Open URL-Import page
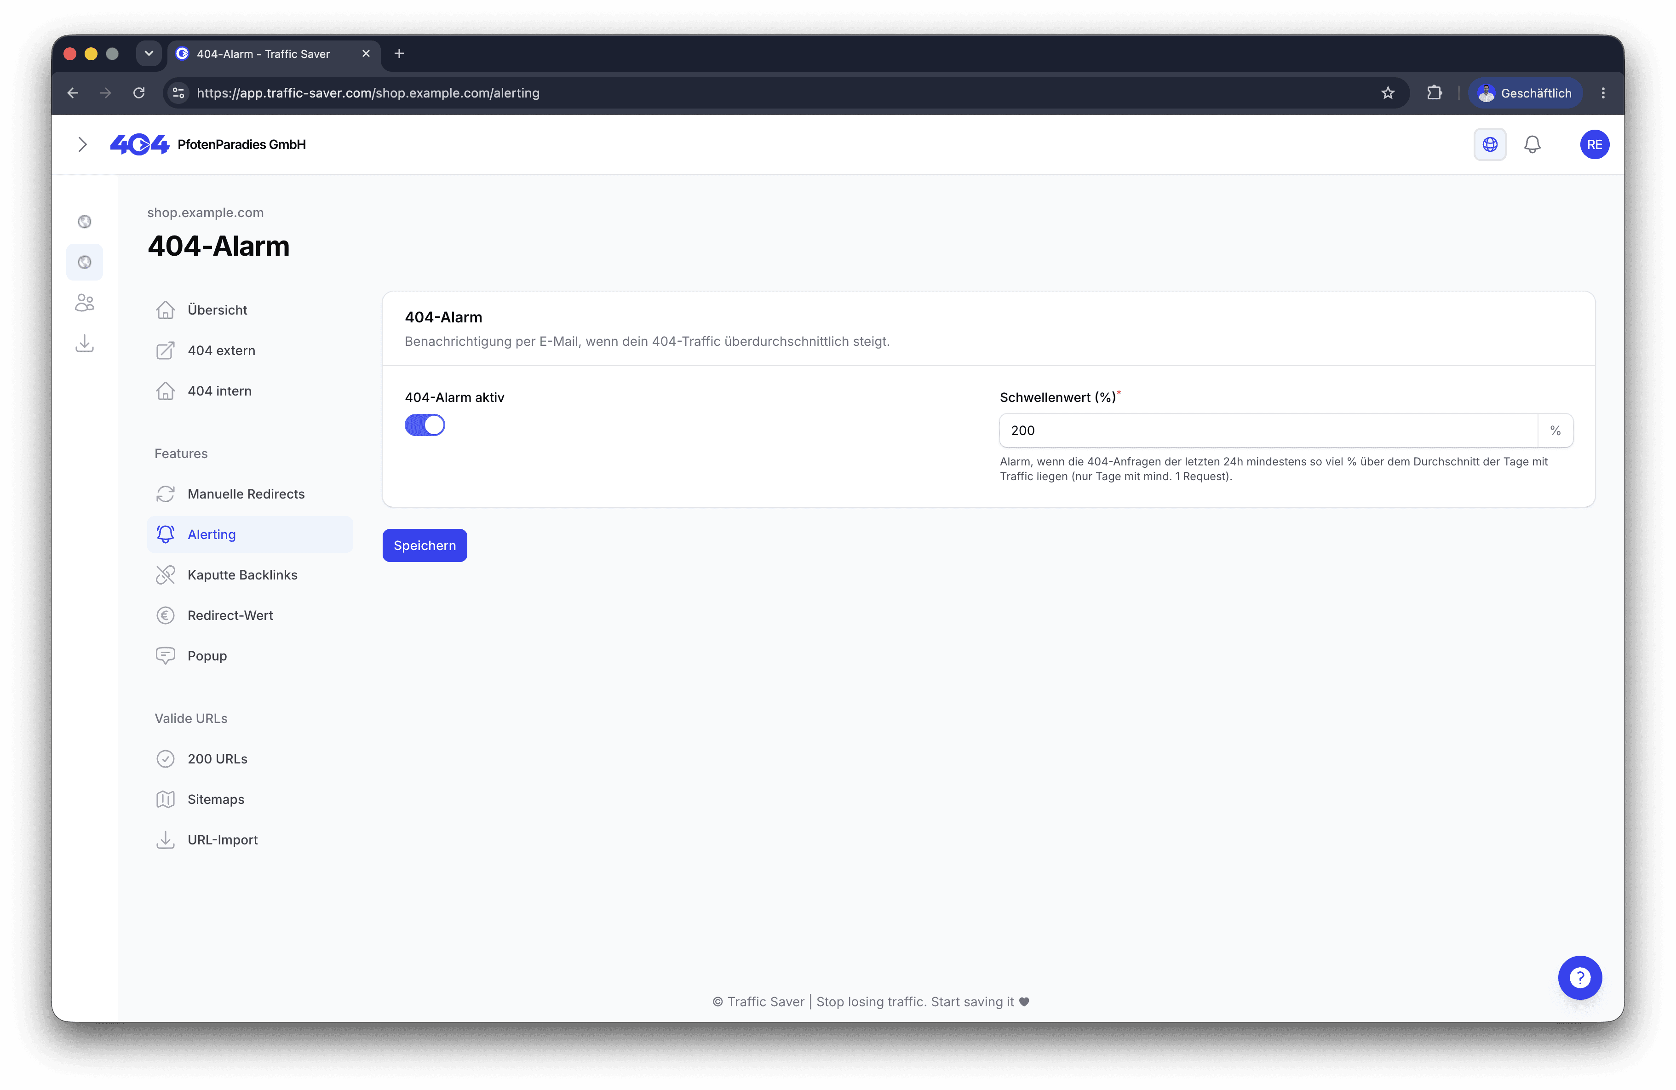 249,839
